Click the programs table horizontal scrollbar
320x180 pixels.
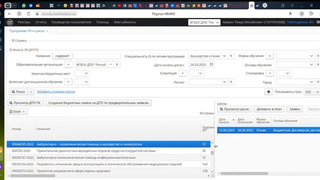(32, 175)
